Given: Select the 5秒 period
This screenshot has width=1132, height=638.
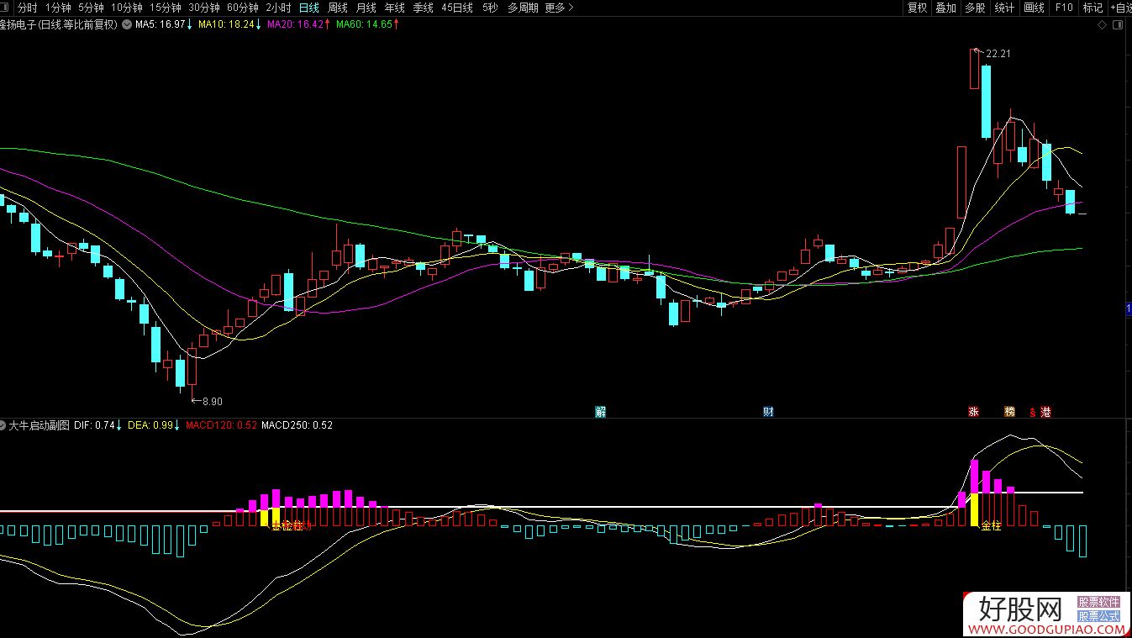Looking at the screenshot, I should (x=490, y=8).
